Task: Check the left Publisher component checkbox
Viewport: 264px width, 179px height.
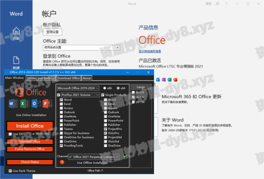Action: pyautogui.click(x=61, y=125)
